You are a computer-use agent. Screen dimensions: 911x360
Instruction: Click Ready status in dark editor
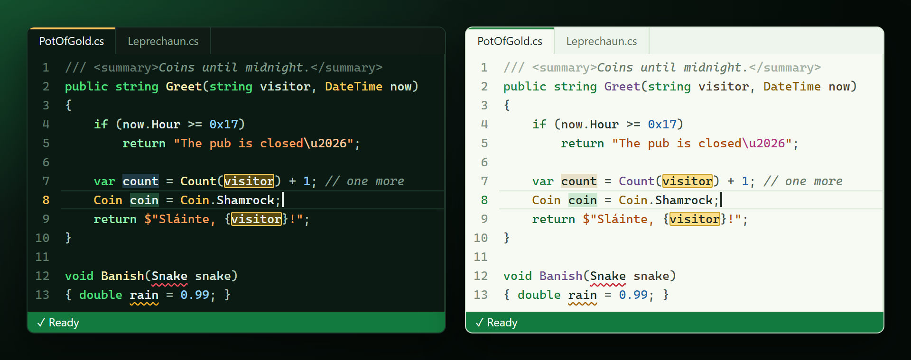click(58, 323)
